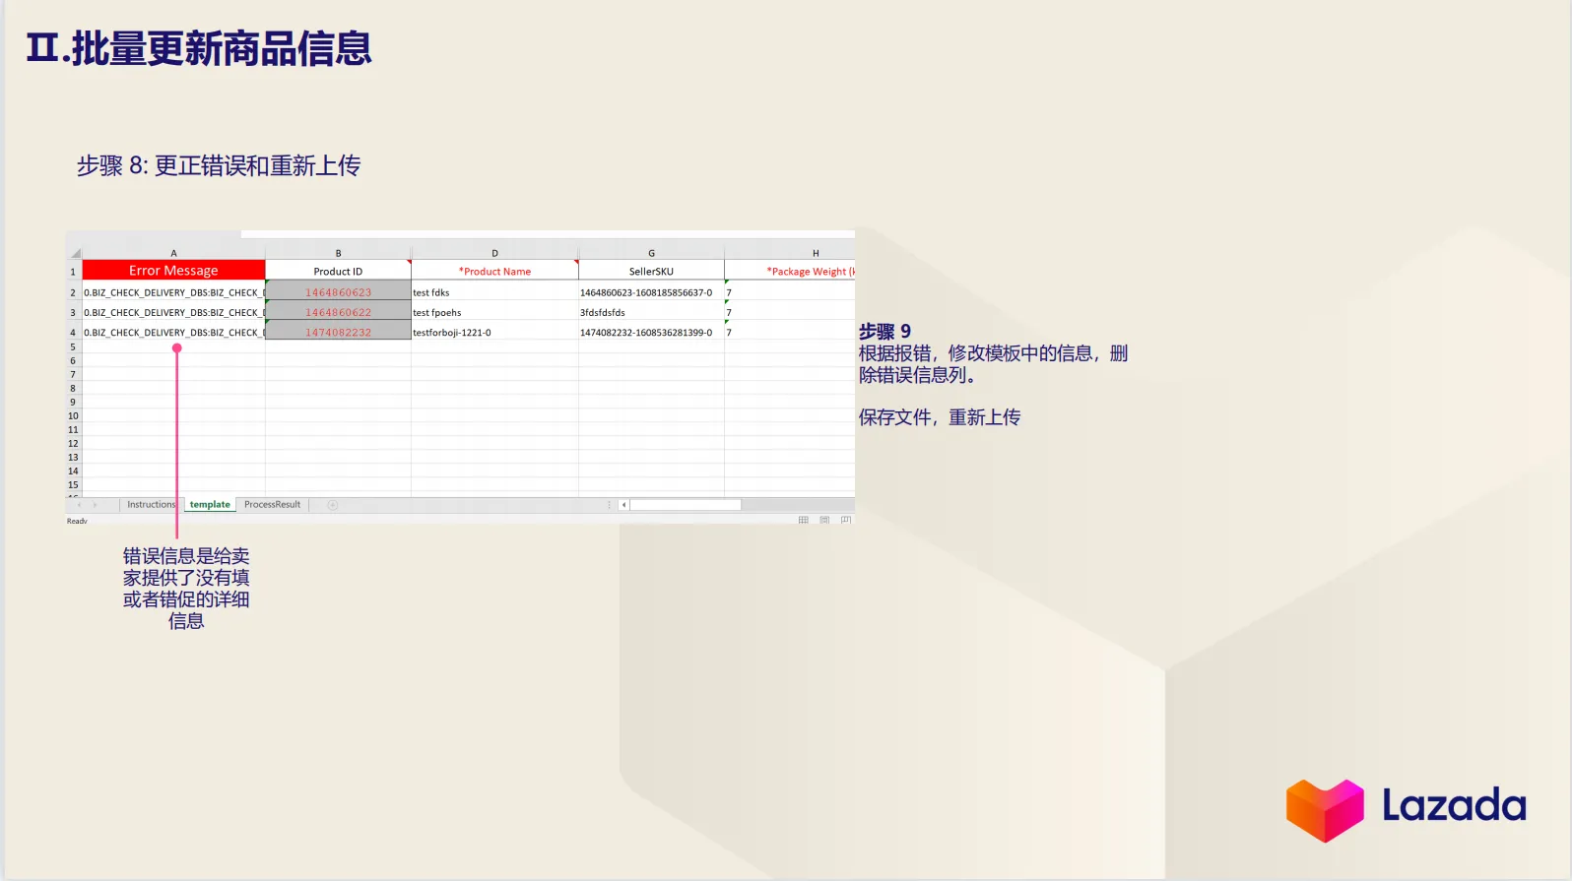Open the Instructions sheet tab
The width and height of the screenshot is (1572, 881).
pyautogui.click(x=150, y=505)
